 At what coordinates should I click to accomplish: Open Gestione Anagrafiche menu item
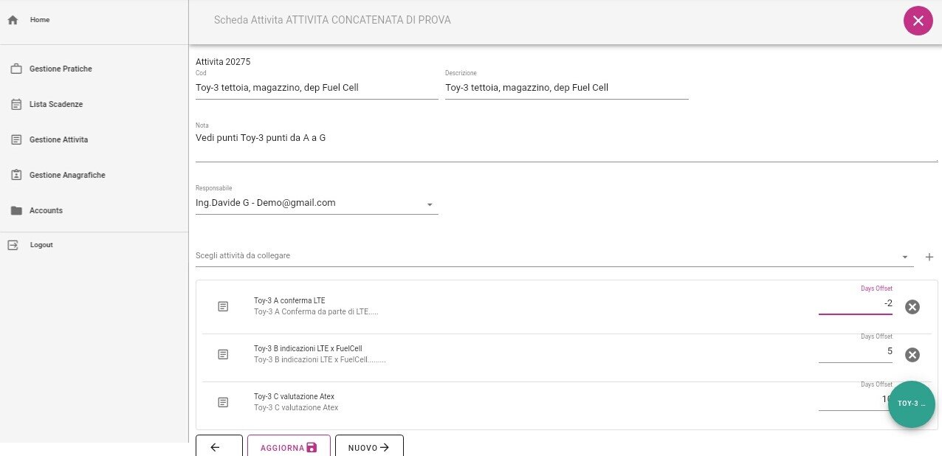[94, 175]
